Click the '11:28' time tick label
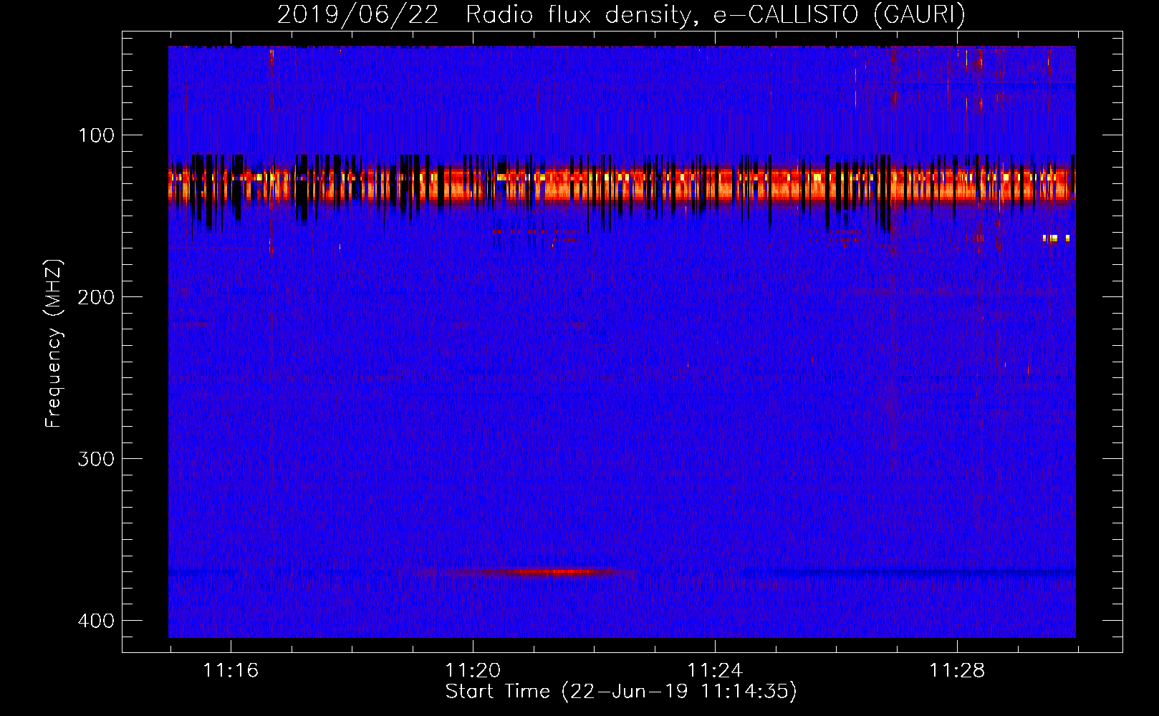Image resolution: width=1159 pixels, height=716 pixels. pos(957,670)
